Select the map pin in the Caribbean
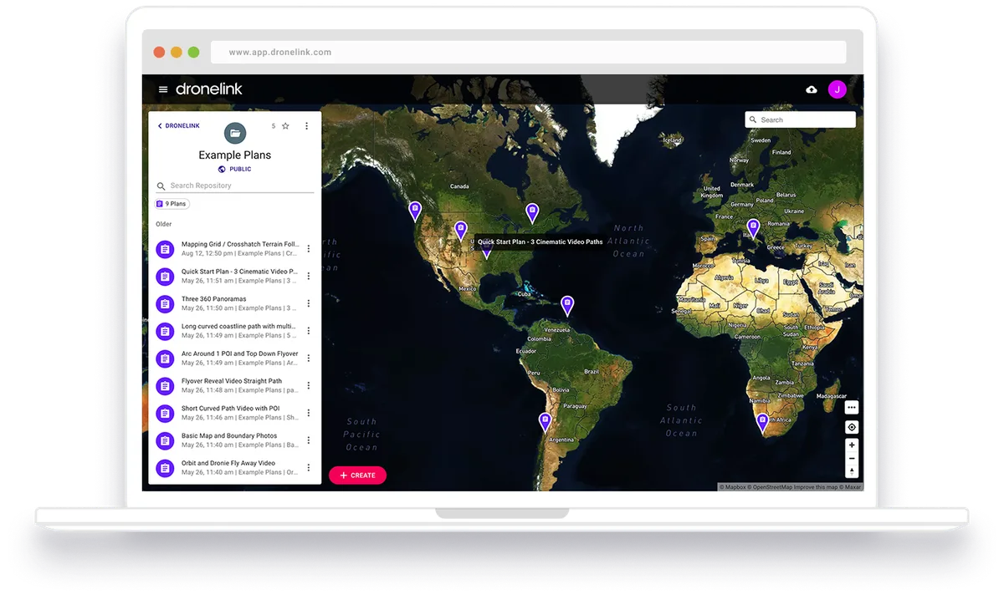Screen dimensions: 1004x595 (567, 305)
